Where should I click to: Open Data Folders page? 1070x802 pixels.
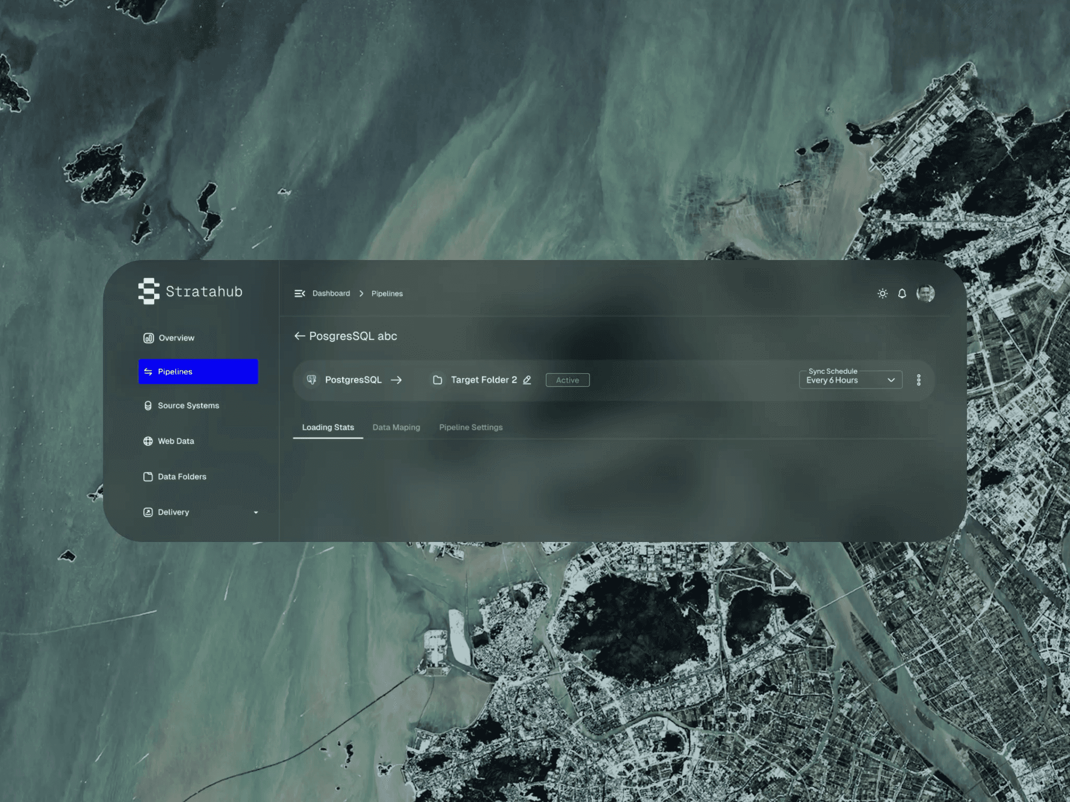[181, 477]
